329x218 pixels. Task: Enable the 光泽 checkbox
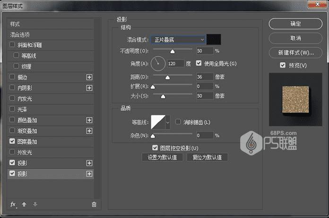(x=12, y=109)
